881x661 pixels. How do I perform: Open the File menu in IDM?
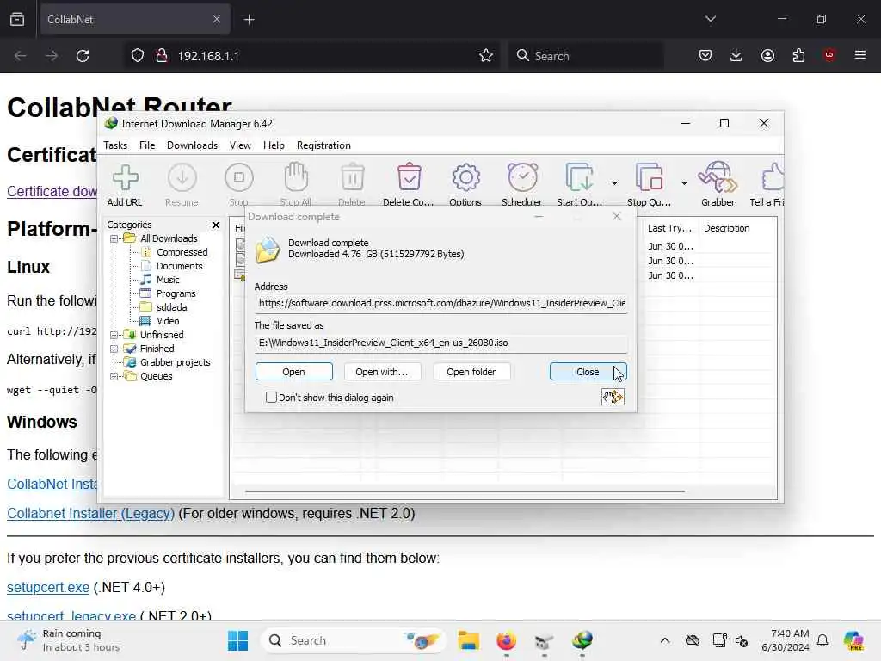pos(147,145)
